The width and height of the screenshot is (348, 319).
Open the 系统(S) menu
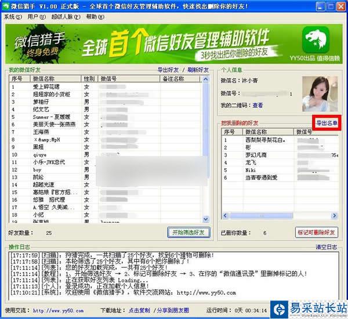13,17
